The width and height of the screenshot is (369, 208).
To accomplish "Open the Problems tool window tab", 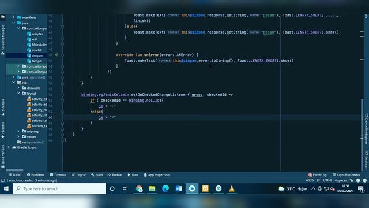I will [36, 175].
